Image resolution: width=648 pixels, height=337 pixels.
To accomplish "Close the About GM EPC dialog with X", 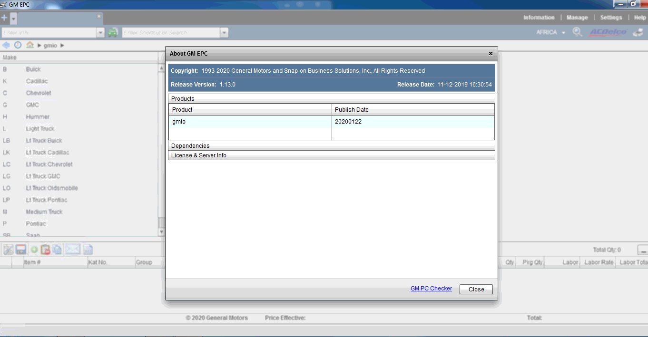I will click(491, 54).
